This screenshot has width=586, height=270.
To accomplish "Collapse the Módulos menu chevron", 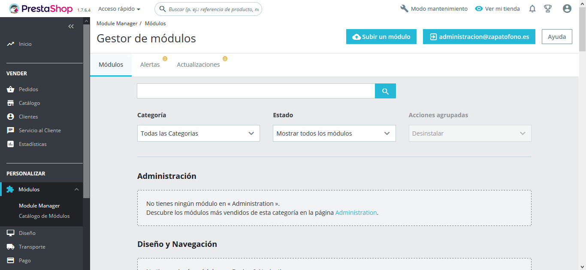I will pyautogui.click(x=76, y=190).
